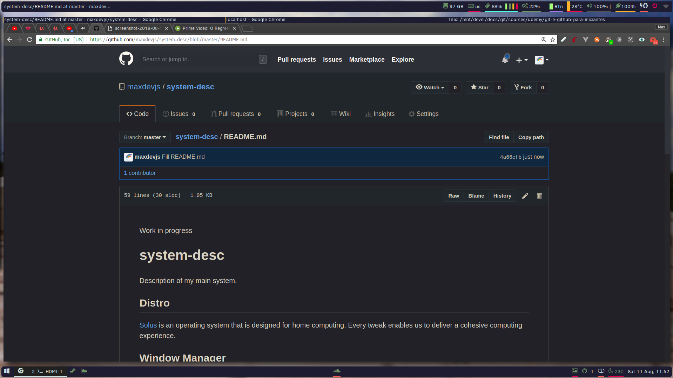Image resolution: width=673 pixels, height=378 pixels.
Task: Open Marketplace from the header
Action: [x=367, y=60]
